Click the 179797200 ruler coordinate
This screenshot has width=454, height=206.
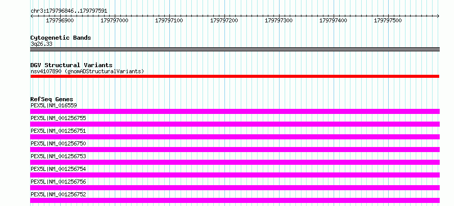[224, 21]
